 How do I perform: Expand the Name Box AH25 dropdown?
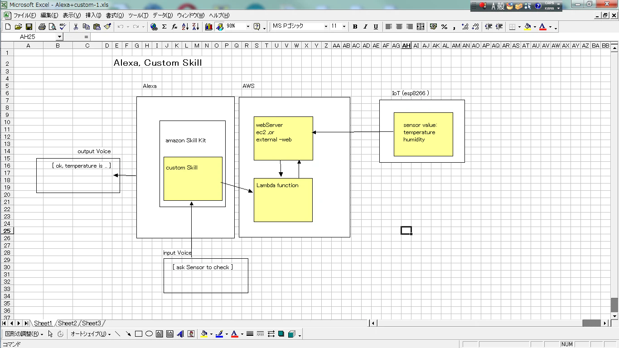point(59,37)
